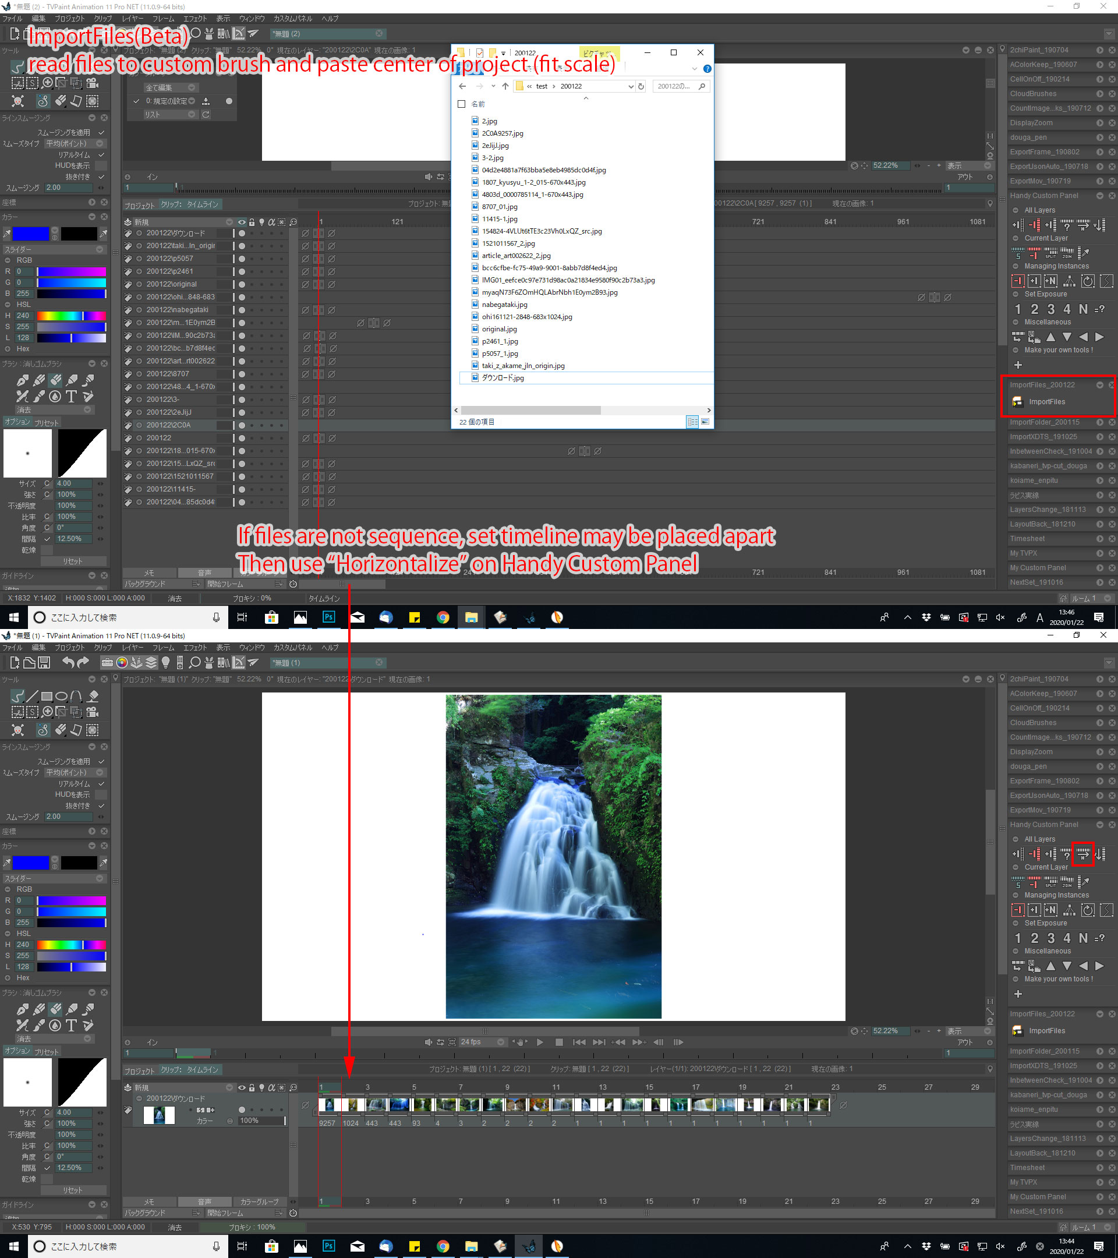Click eye icon in bottom timeline header
Image resolution: width=1118 pixels, height=1258 pixels.
[242, 1087]
